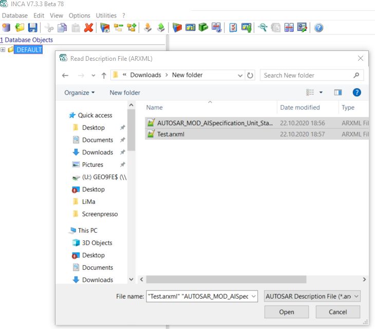Open the Database menu
The height and width of the screenshot is (329, 375).
(15, 15)
